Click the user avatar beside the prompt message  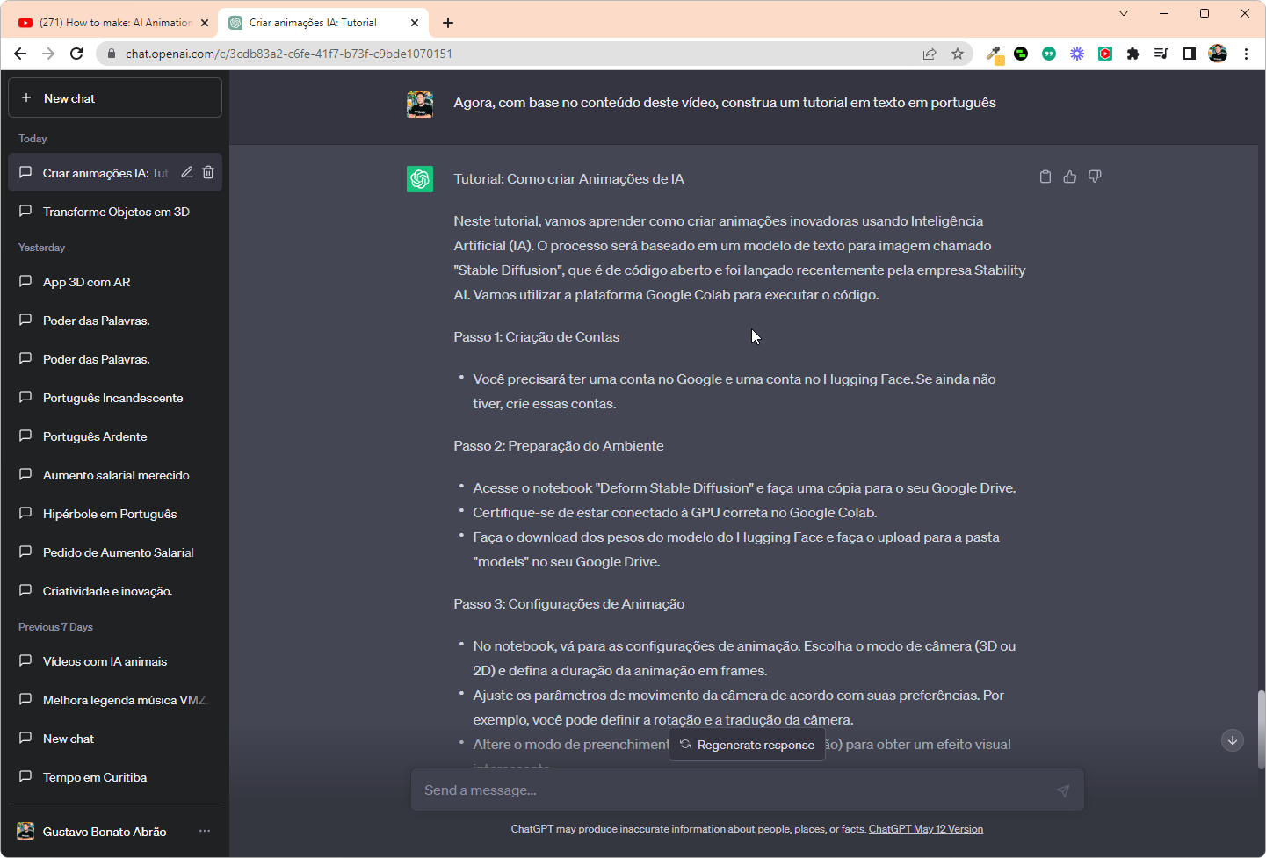(420, 104)
